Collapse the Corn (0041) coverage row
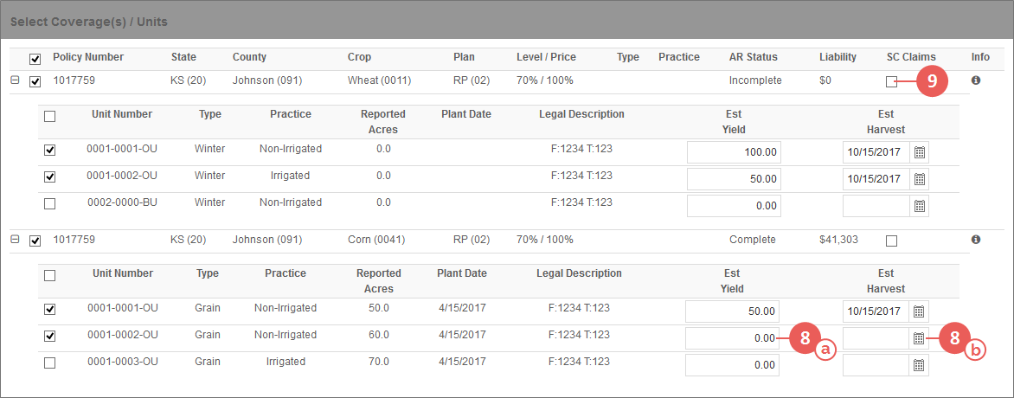The height and width of the screenshot is (398, 1014). (16, 240)
